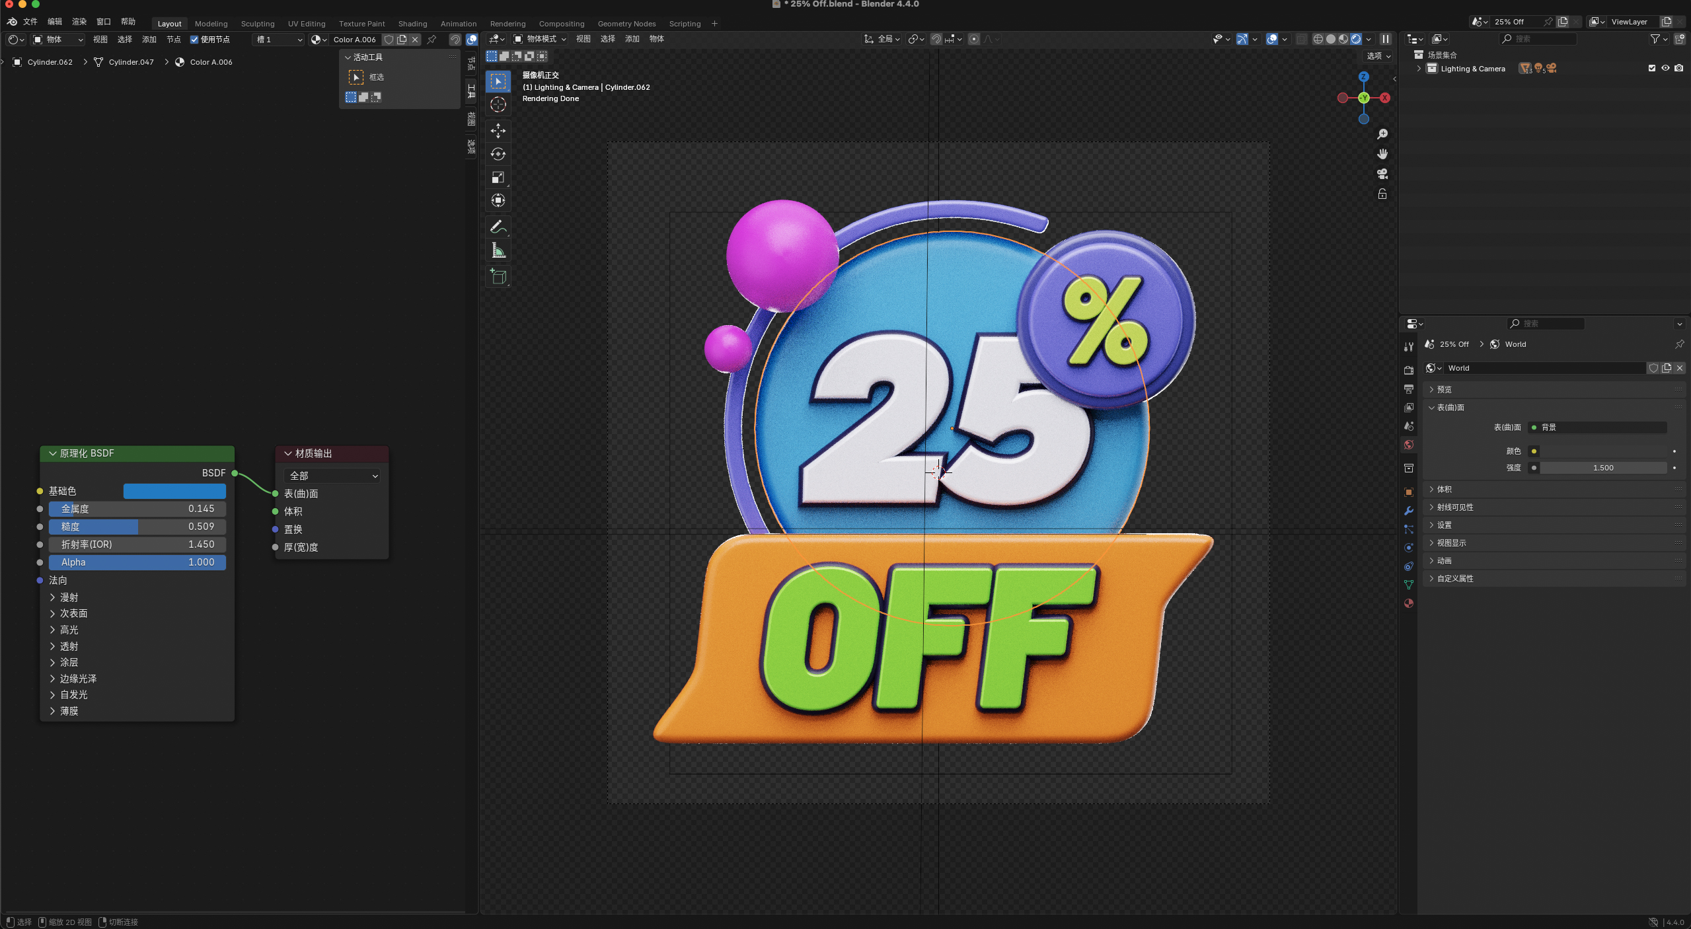1691x929 pixels.
Task: Select the Annotate pencil tool
Action: [498, 227]
